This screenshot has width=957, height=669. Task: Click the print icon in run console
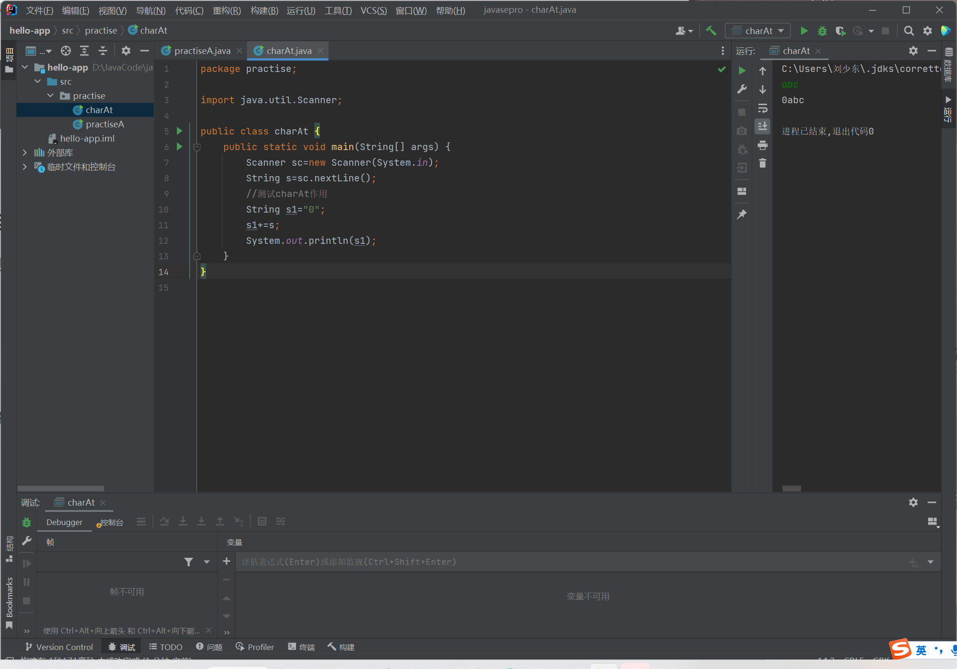pyautogui.click(x=762, y=145)
